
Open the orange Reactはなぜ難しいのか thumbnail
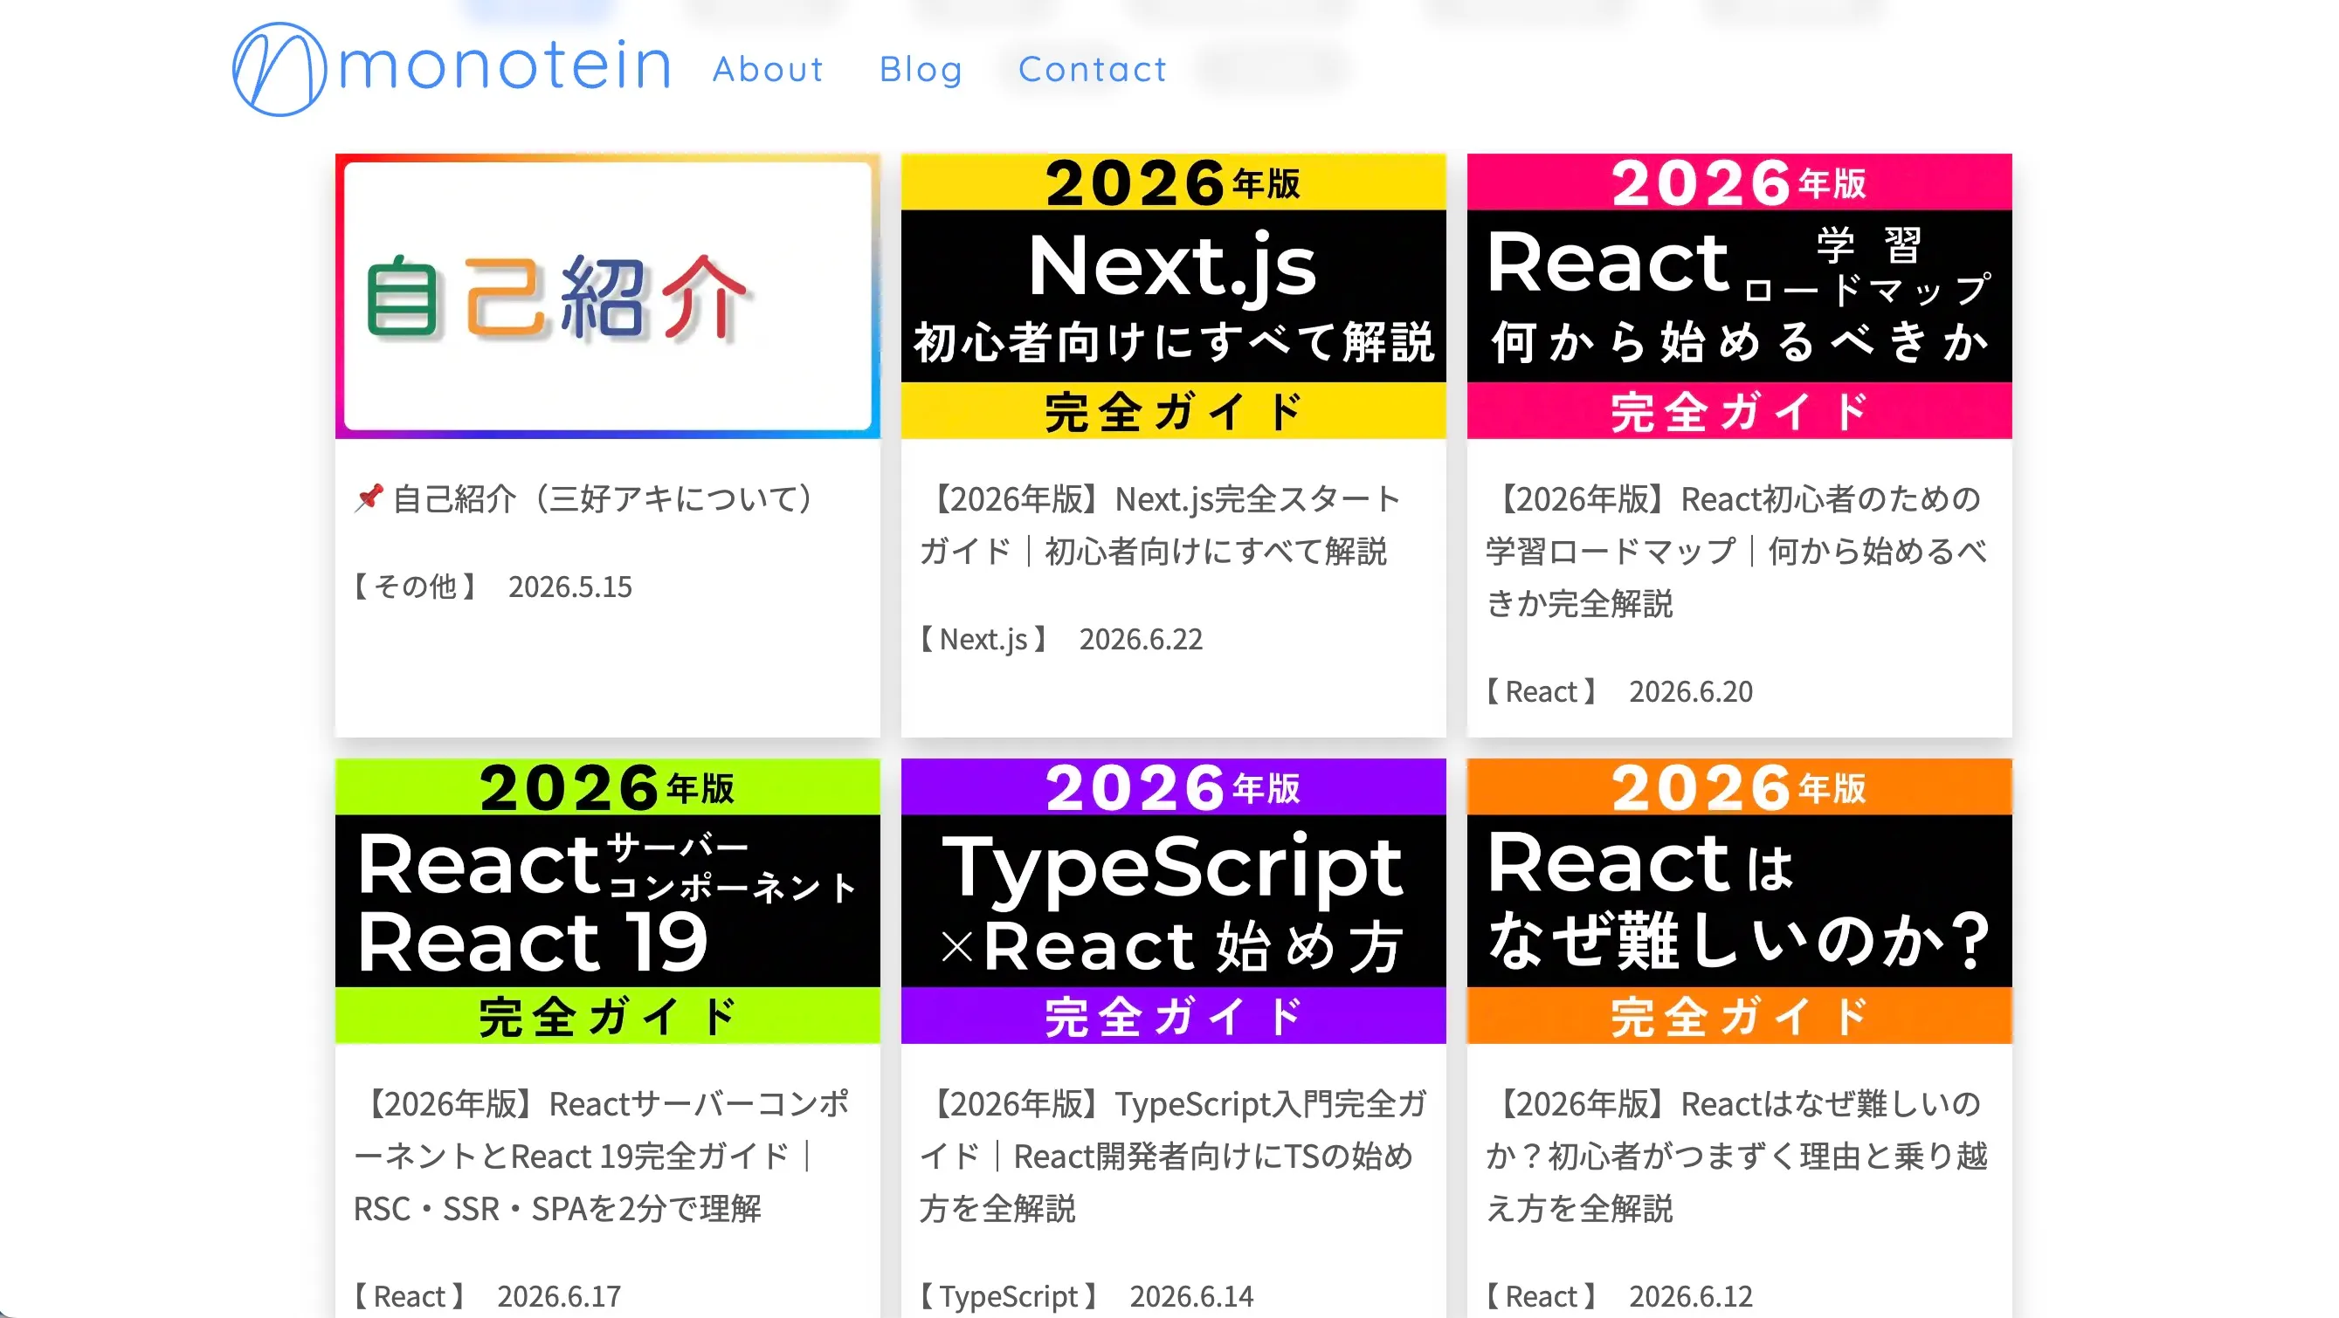click(x=1739, y=901)
